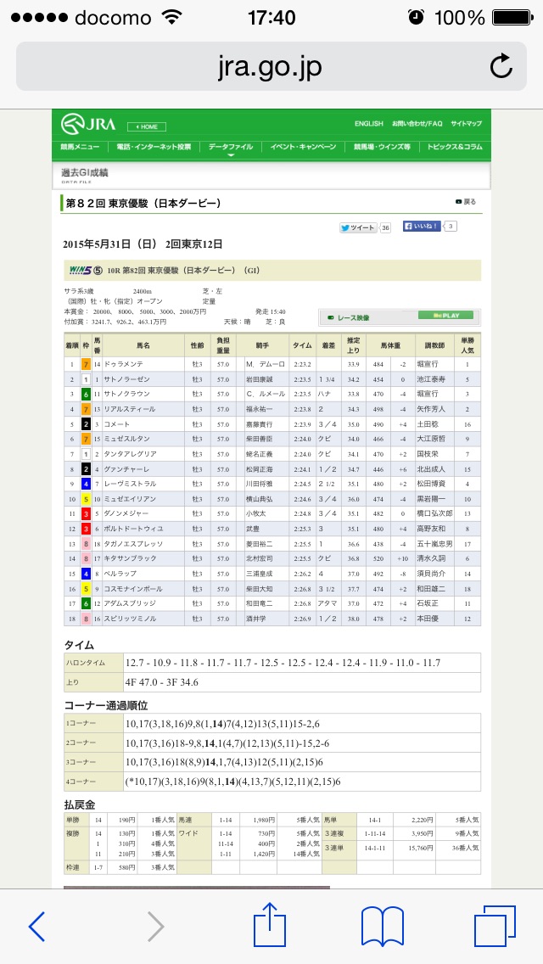Open データファイル menu
The height and width of the screenshot is (964, 543).
231,147
